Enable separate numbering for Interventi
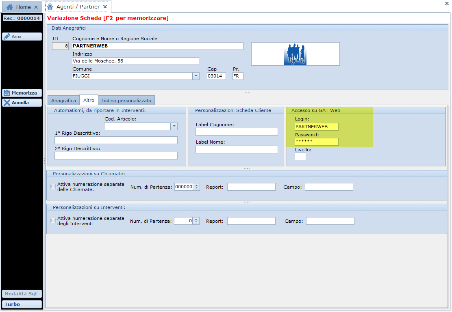The width and height of the screenshot is (452, 312). click(53, 220)
